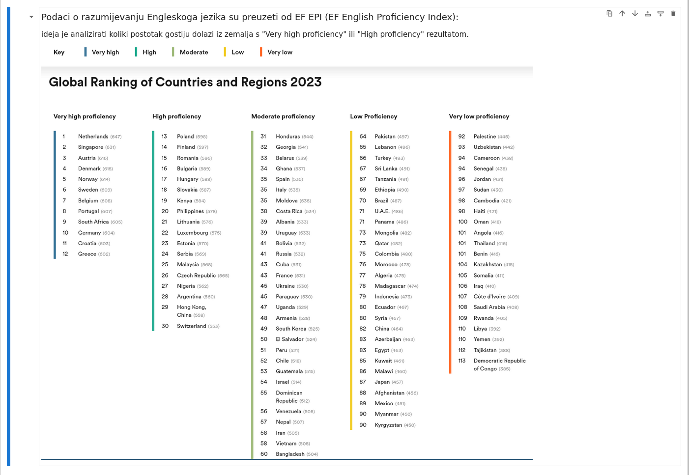Move the cell up with the up arrow
This screenshot has width=689, height=475.
point(622,14)
